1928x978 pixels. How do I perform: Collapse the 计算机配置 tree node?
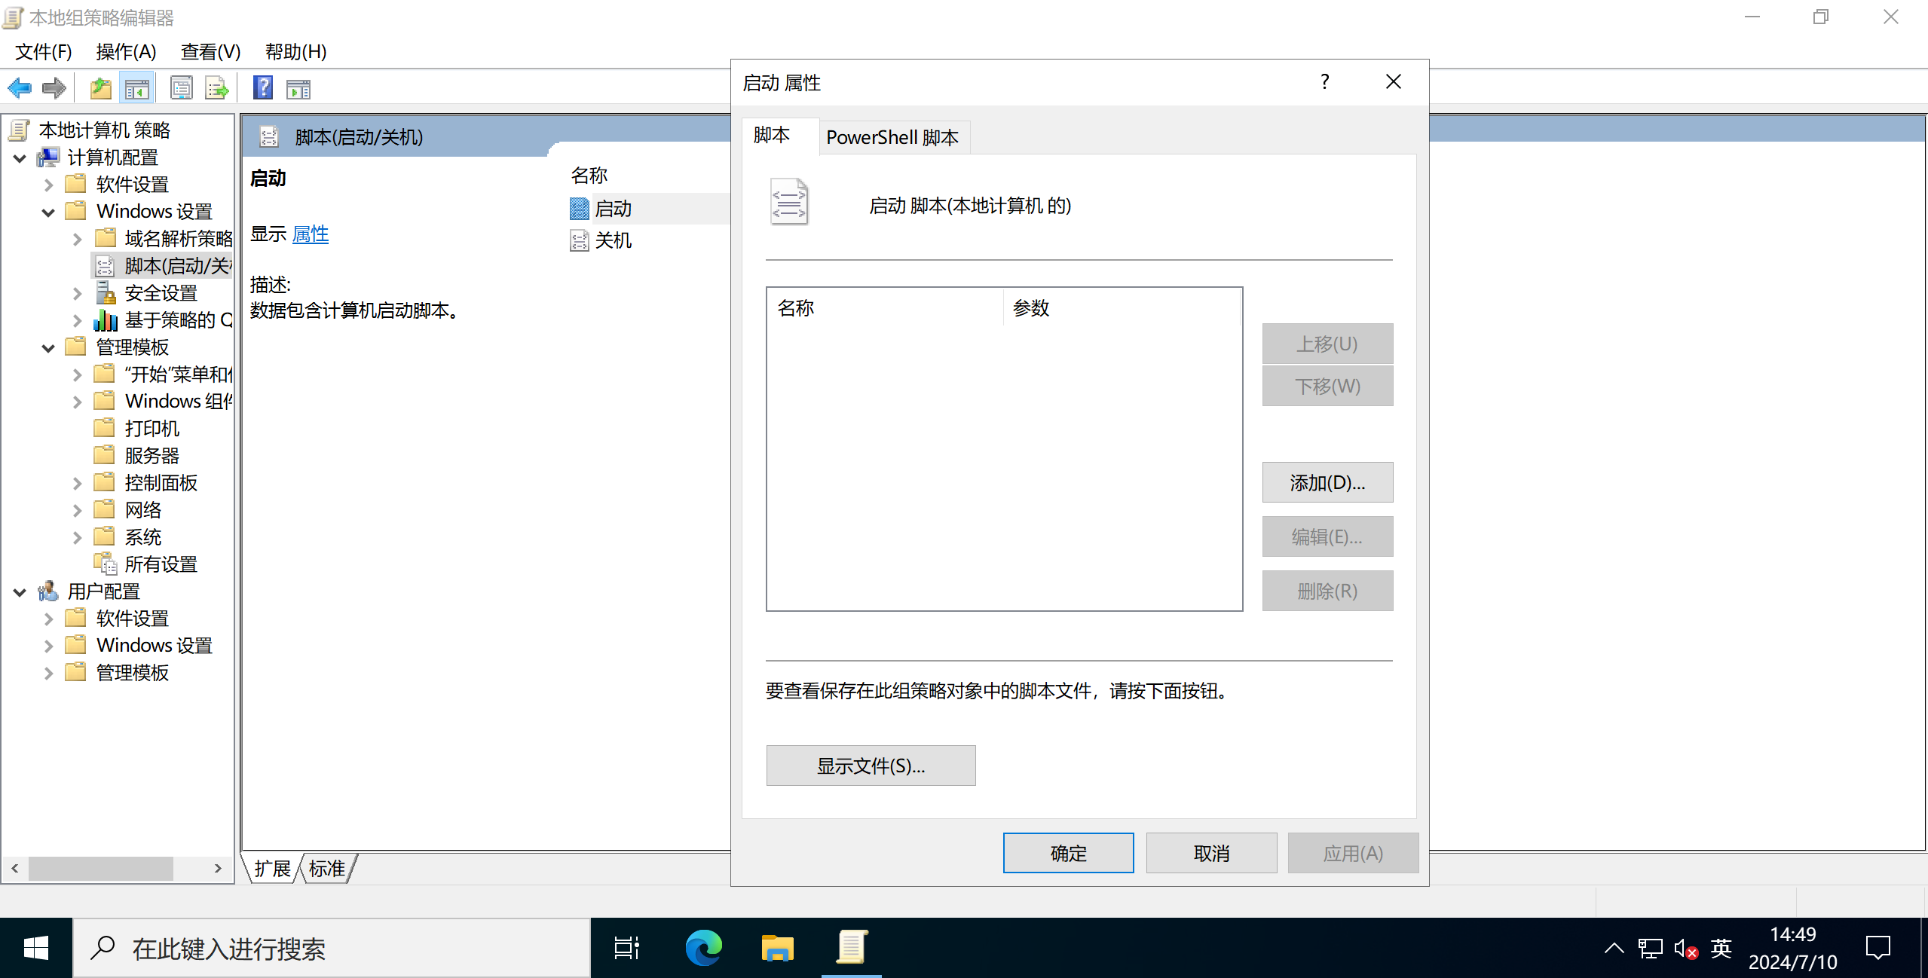[x=20, y=158]
